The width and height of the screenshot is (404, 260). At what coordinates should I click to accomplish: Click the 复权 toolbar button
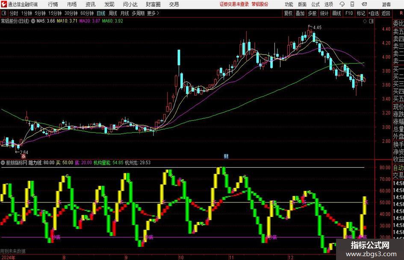[288, 13]
